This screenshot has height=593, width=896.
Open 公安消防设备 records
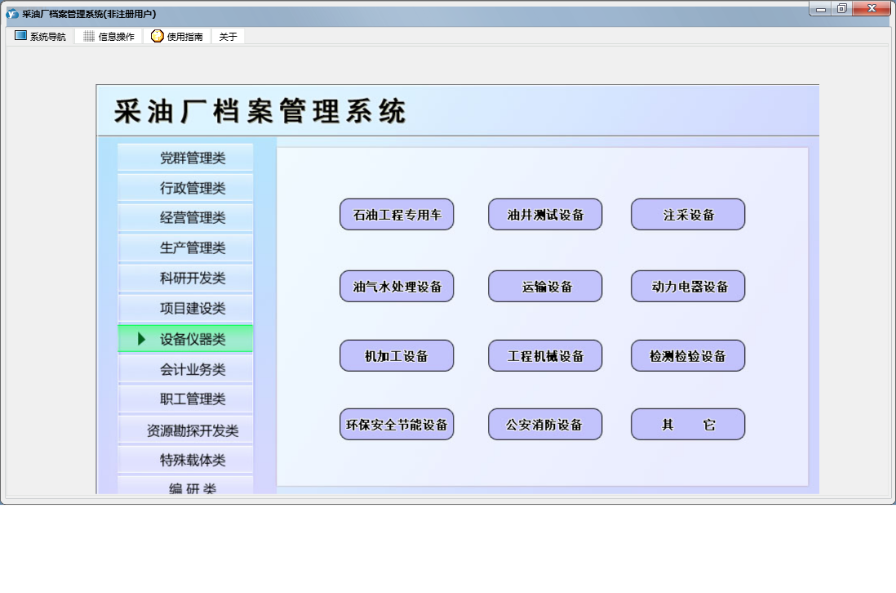click(545, 424)
